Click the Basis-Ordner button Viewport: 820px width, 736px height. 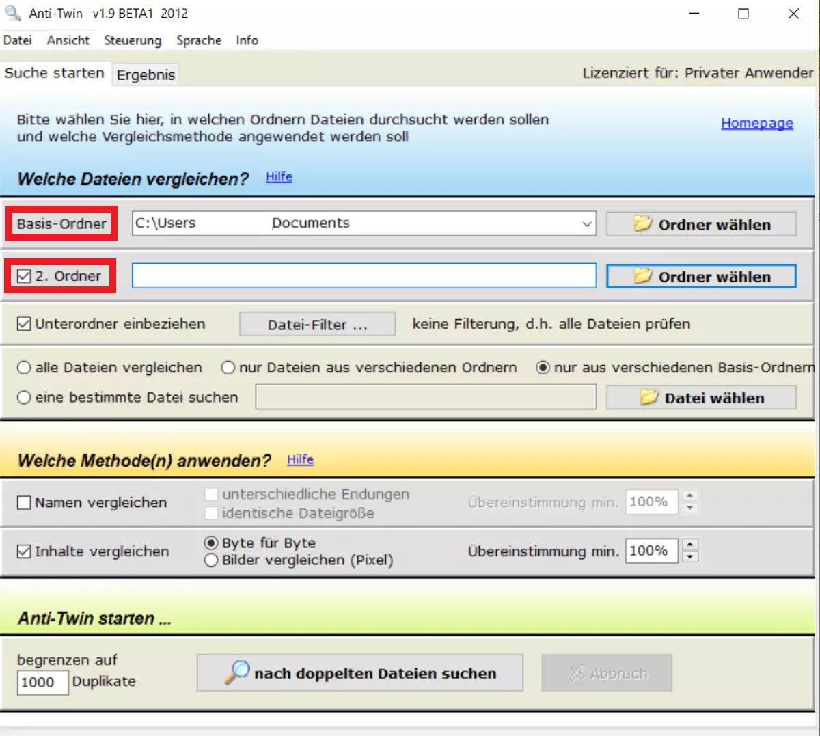(61, 223)
